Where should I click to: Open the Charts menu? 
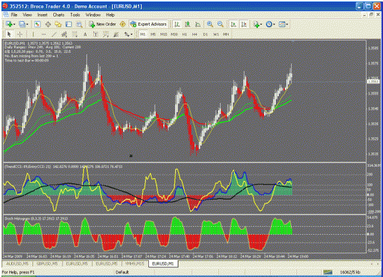coord(59,15)
